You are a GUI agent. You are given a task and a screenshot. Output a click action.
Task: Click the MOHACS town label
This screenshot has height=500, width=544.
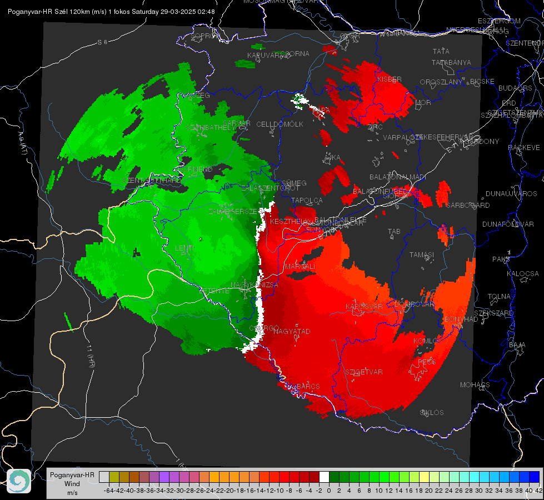click(475, 384)
